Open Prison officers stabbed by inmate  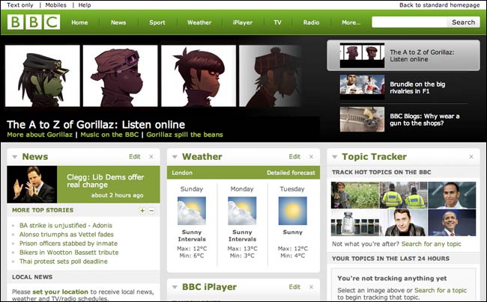coord(69,244)
